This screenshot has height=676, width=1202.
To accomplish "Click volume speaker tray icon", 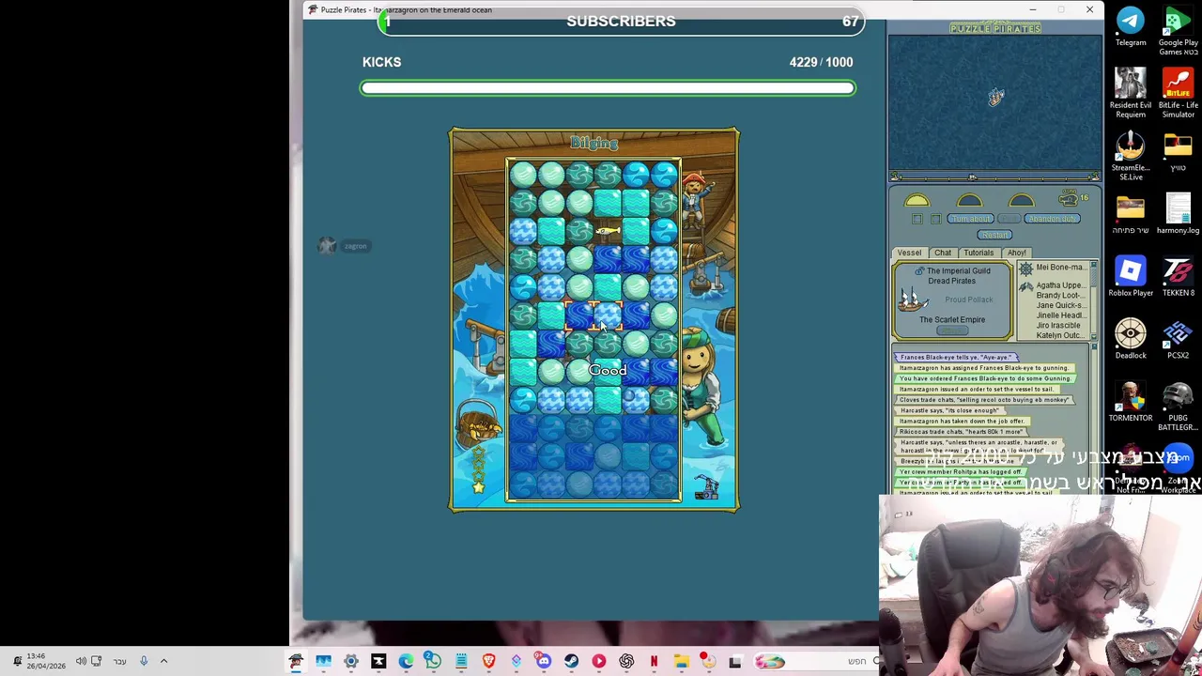I will coord(81,661).
